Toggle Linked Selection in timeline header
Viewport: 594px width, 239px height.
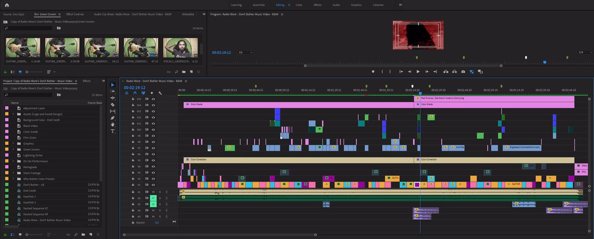pyautogui.click(x=143, y=93)
